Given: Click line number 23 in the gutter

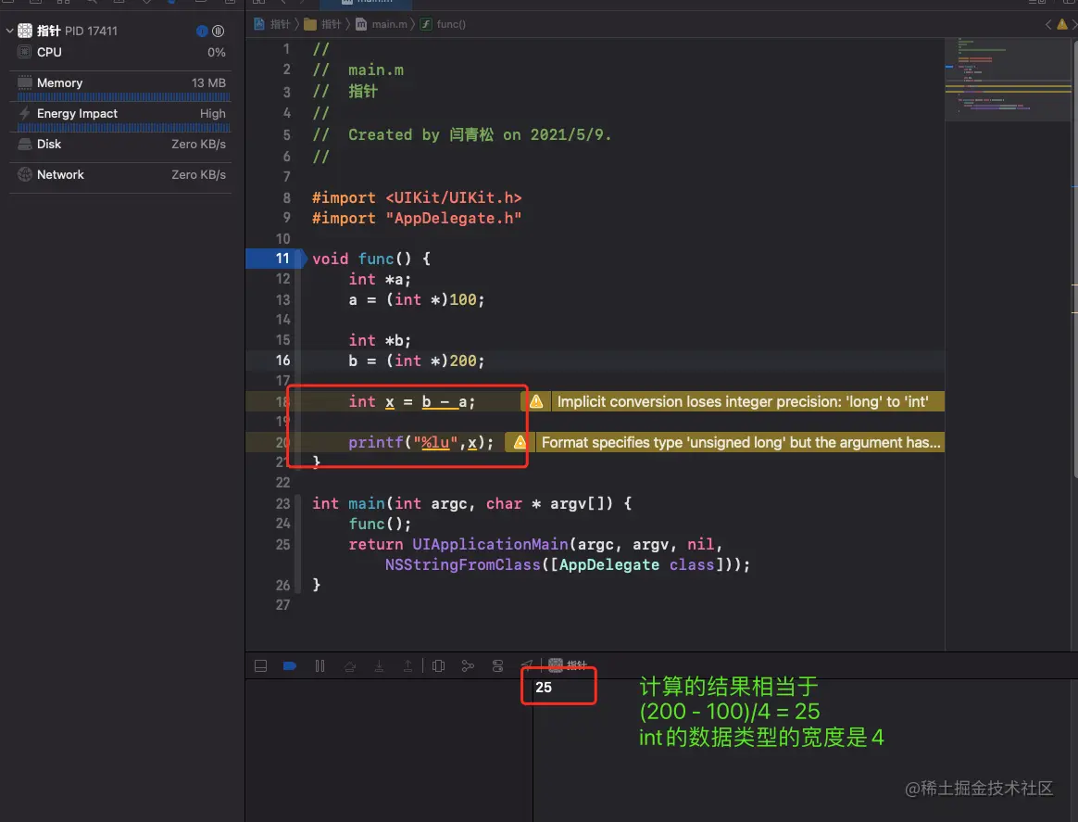Looking at the screenshot, I should pos(282,503).
